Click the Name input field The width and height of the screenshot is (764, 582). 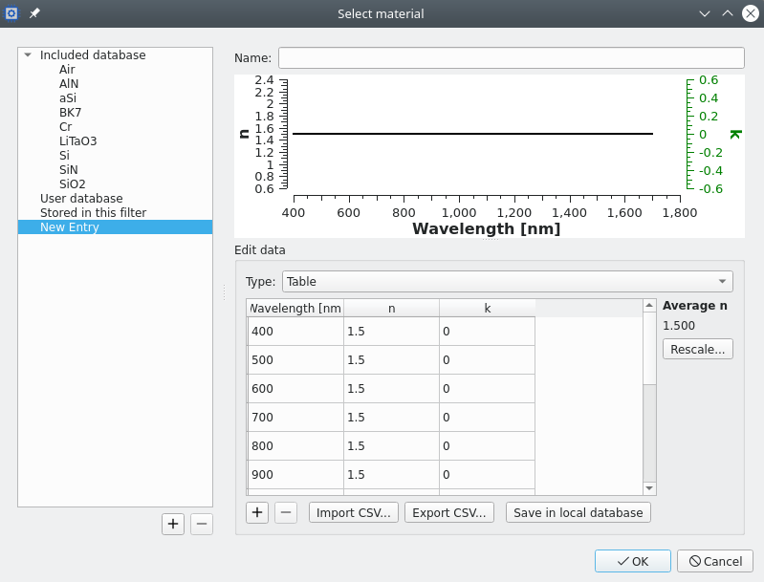tap(512, 58)
